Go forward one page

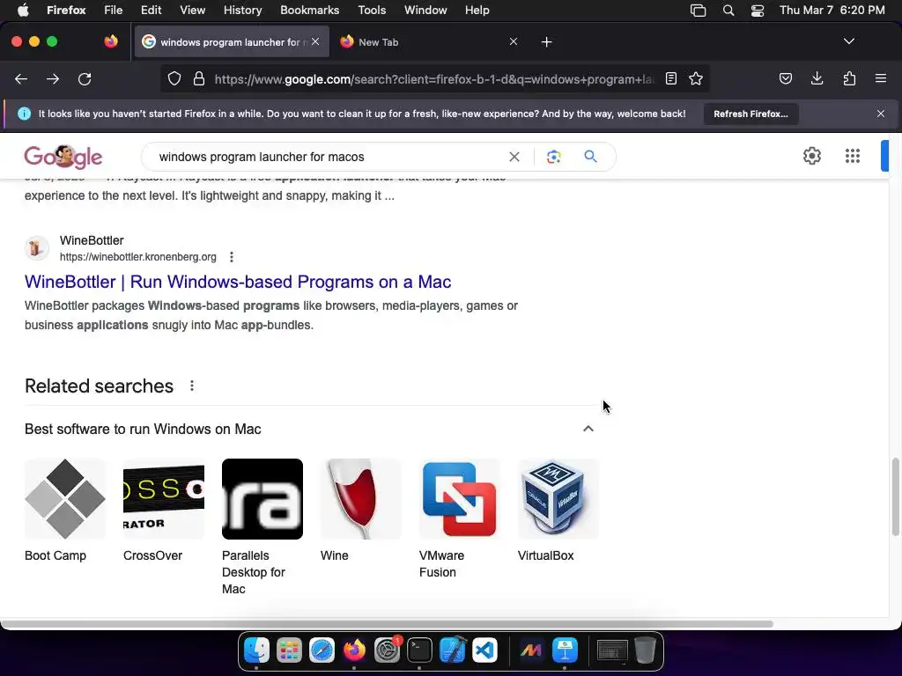53,78
